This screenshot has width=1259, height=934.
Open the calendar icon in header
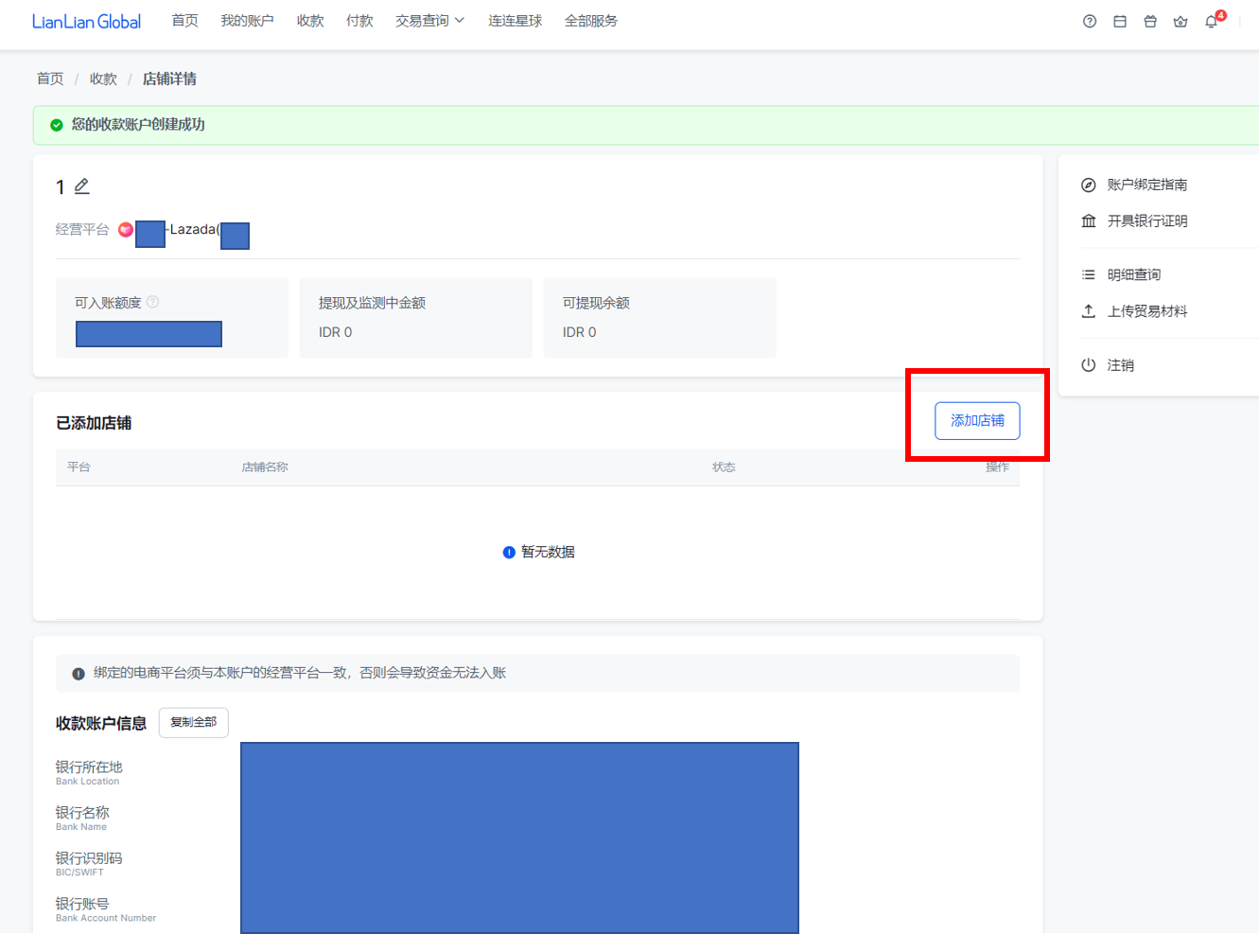(x=1120, y=22)
